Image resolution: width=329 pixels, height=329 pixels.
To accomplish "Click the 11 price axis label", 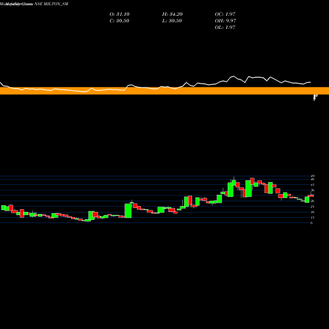I will pos(313,218).
